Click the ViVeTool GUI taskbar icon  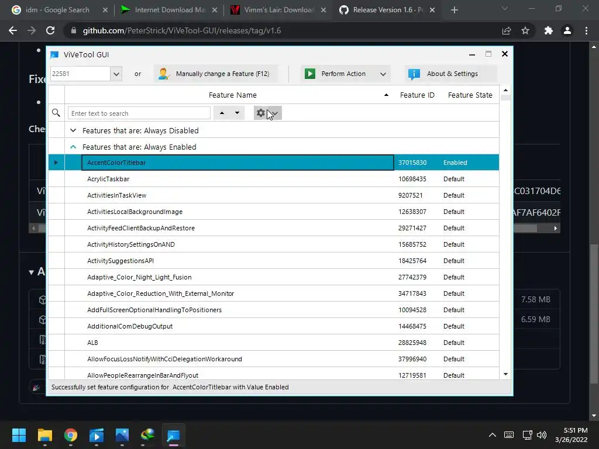coord(173,435)
